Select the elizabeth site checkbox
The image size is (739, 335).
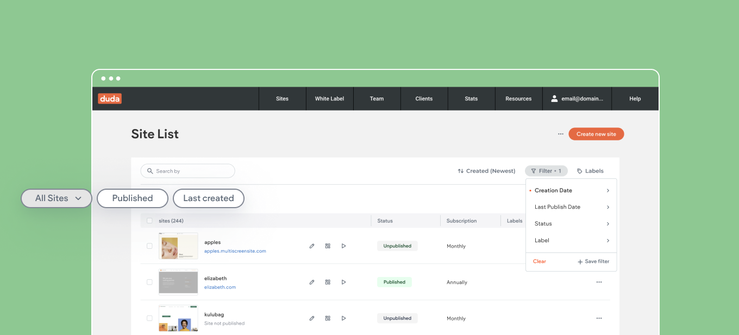[x=149, y=282]
